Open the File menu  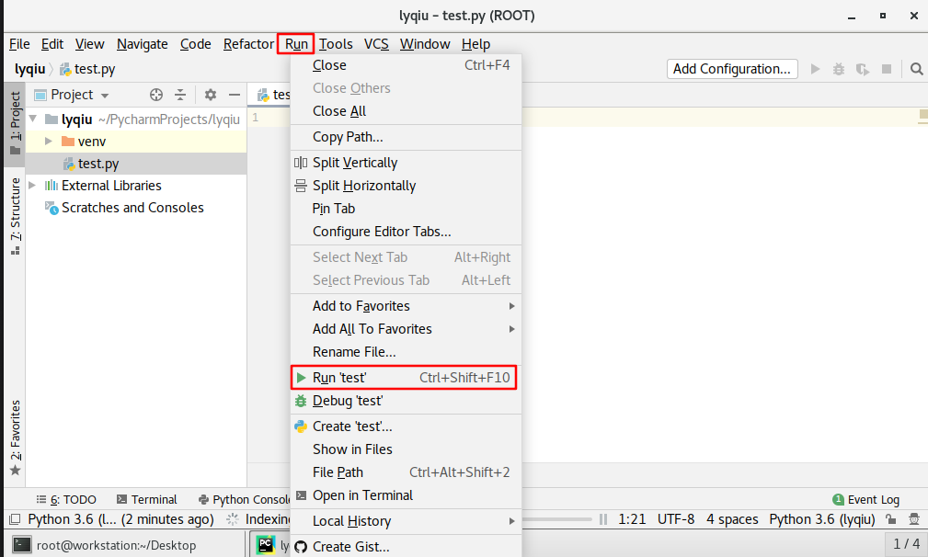(19, 44)
